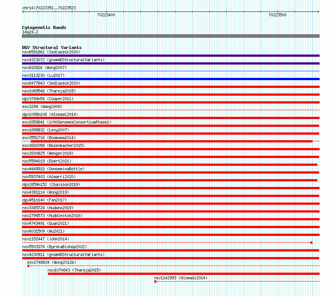Click the purple bar under nsv4323072
Image resolution: width=330 pixels, height=296 pixels.
click(171, 63)
